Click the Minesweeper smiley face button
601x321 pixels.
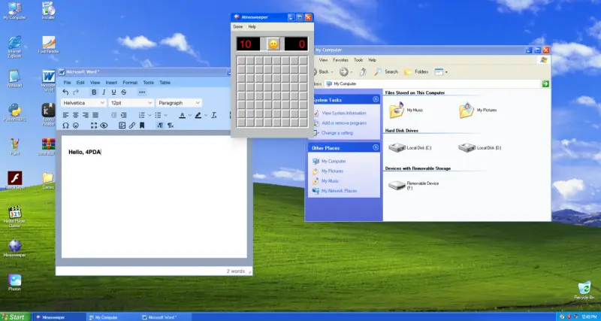tap(273, 44)
